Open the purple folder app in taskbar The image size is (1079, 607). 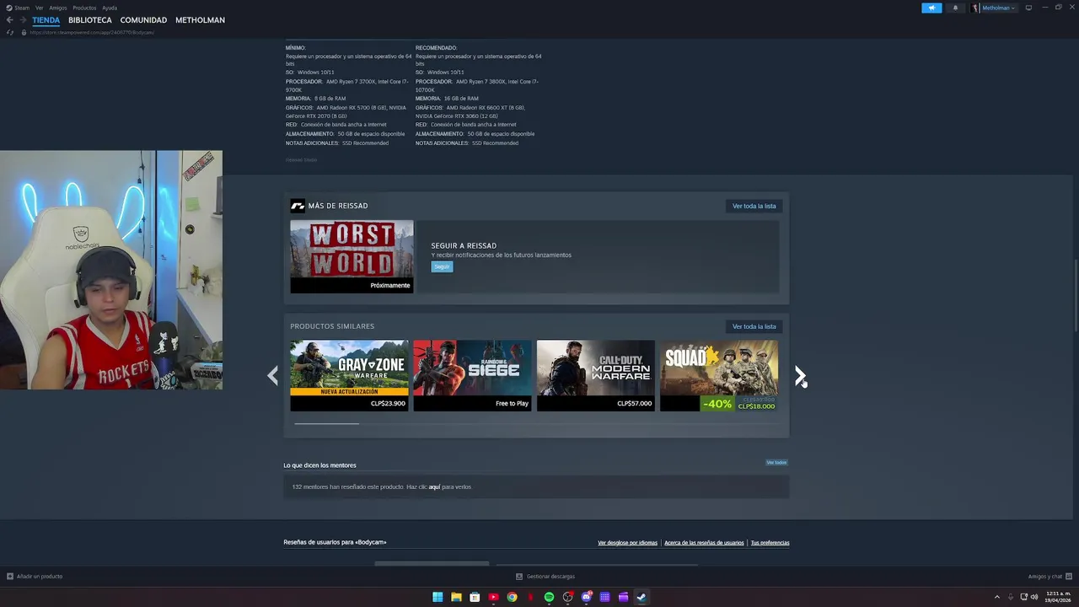(623, 597)
